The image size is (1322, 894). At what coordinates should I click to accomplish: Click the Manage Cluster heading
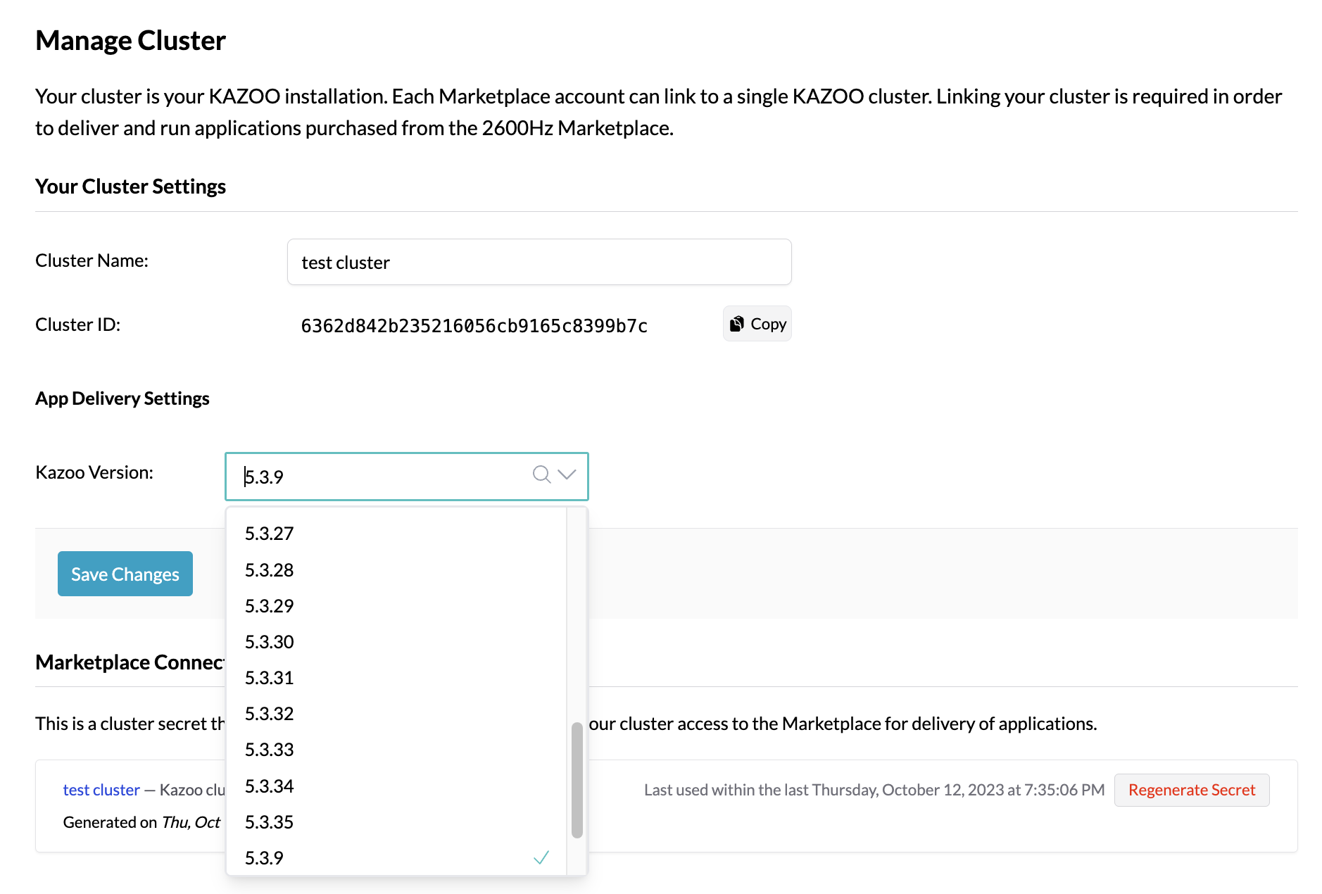[131, 41]
